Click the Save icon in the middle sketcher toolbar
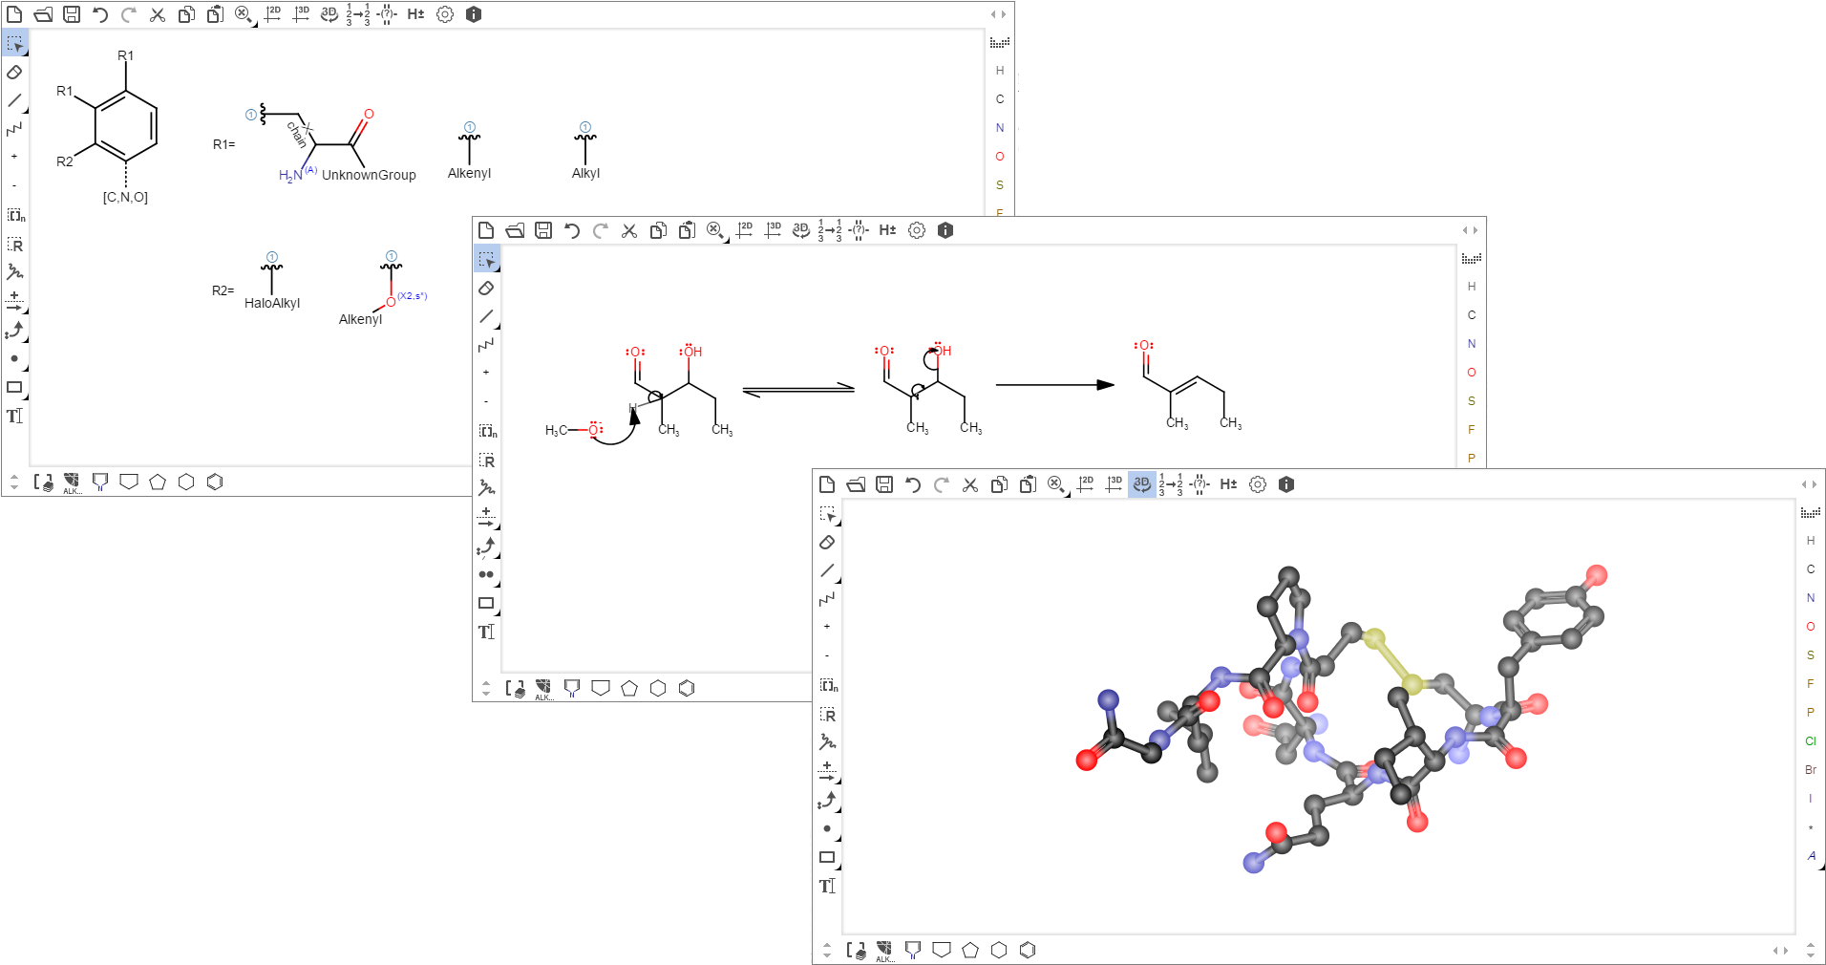Image resolution: width=1826 pixels, height=965 pixels. (x=543, y=230)
